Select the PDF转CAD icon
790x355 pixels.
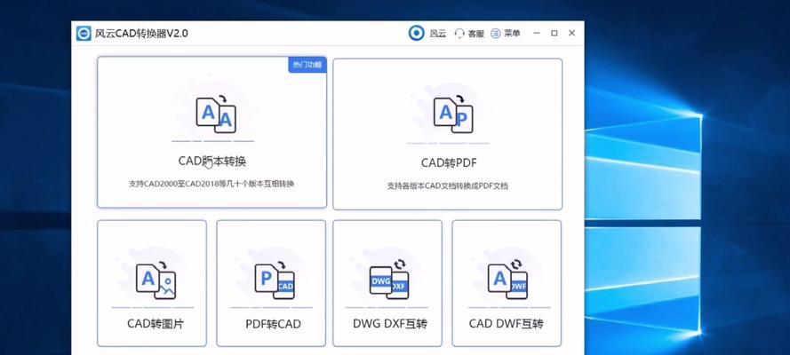(x=274, y=281)
